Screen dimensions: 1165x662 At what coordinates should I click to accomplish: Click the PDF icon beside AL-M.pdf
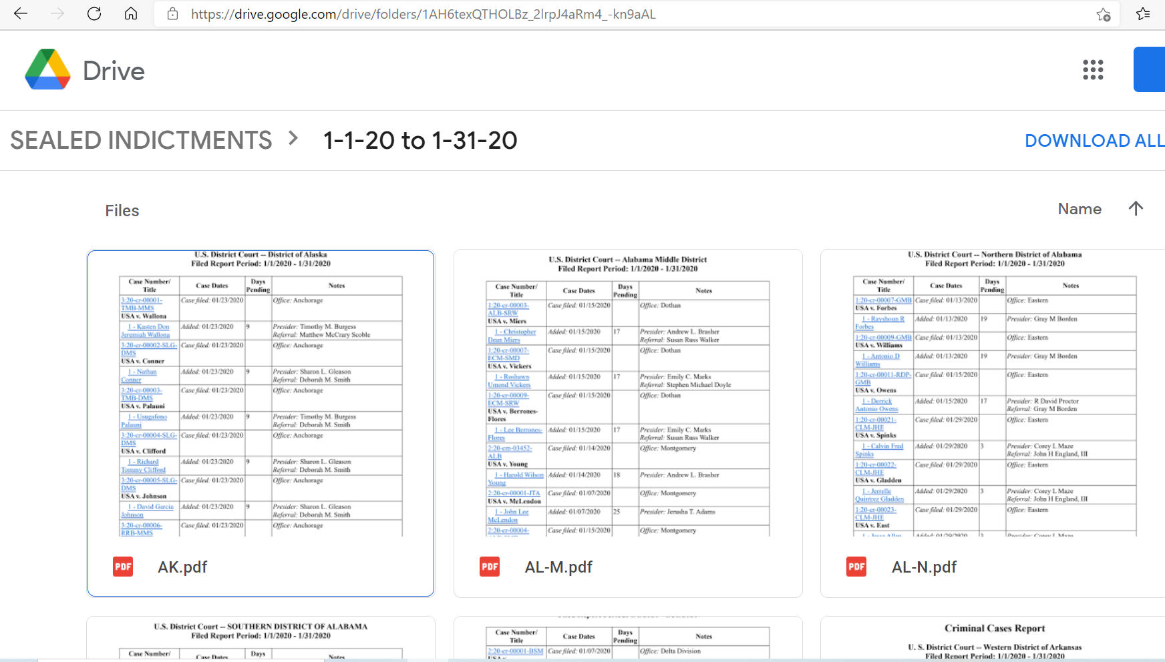490,567
